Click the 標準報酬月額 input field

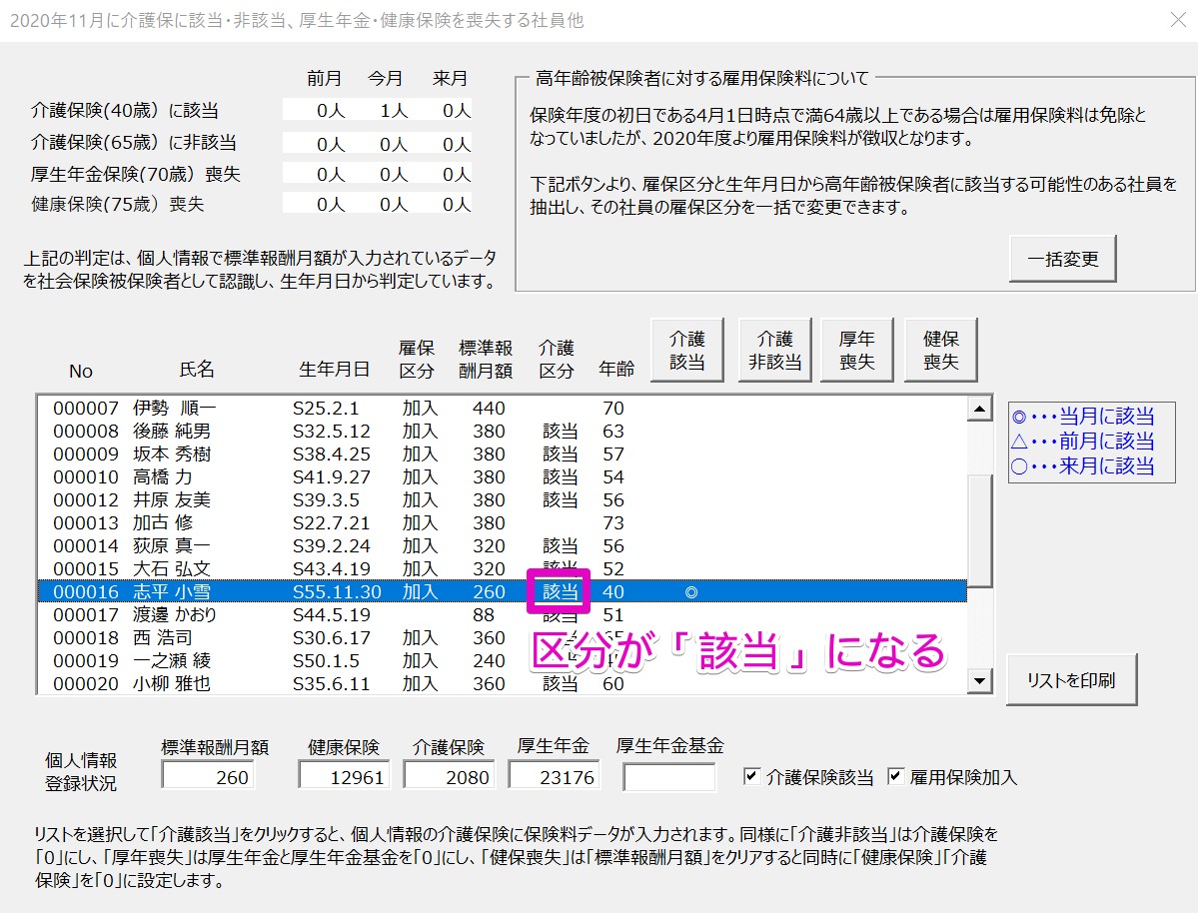pos(207,777)
